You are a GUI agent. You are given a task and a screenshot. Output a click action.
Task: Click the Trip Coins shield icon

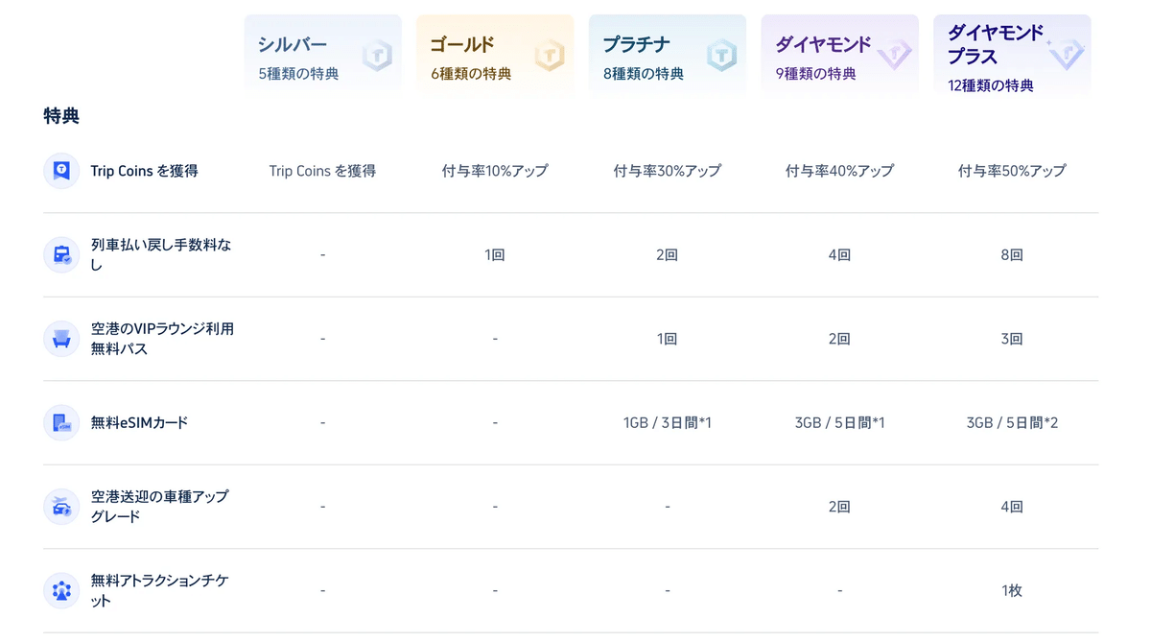[61, 171]
